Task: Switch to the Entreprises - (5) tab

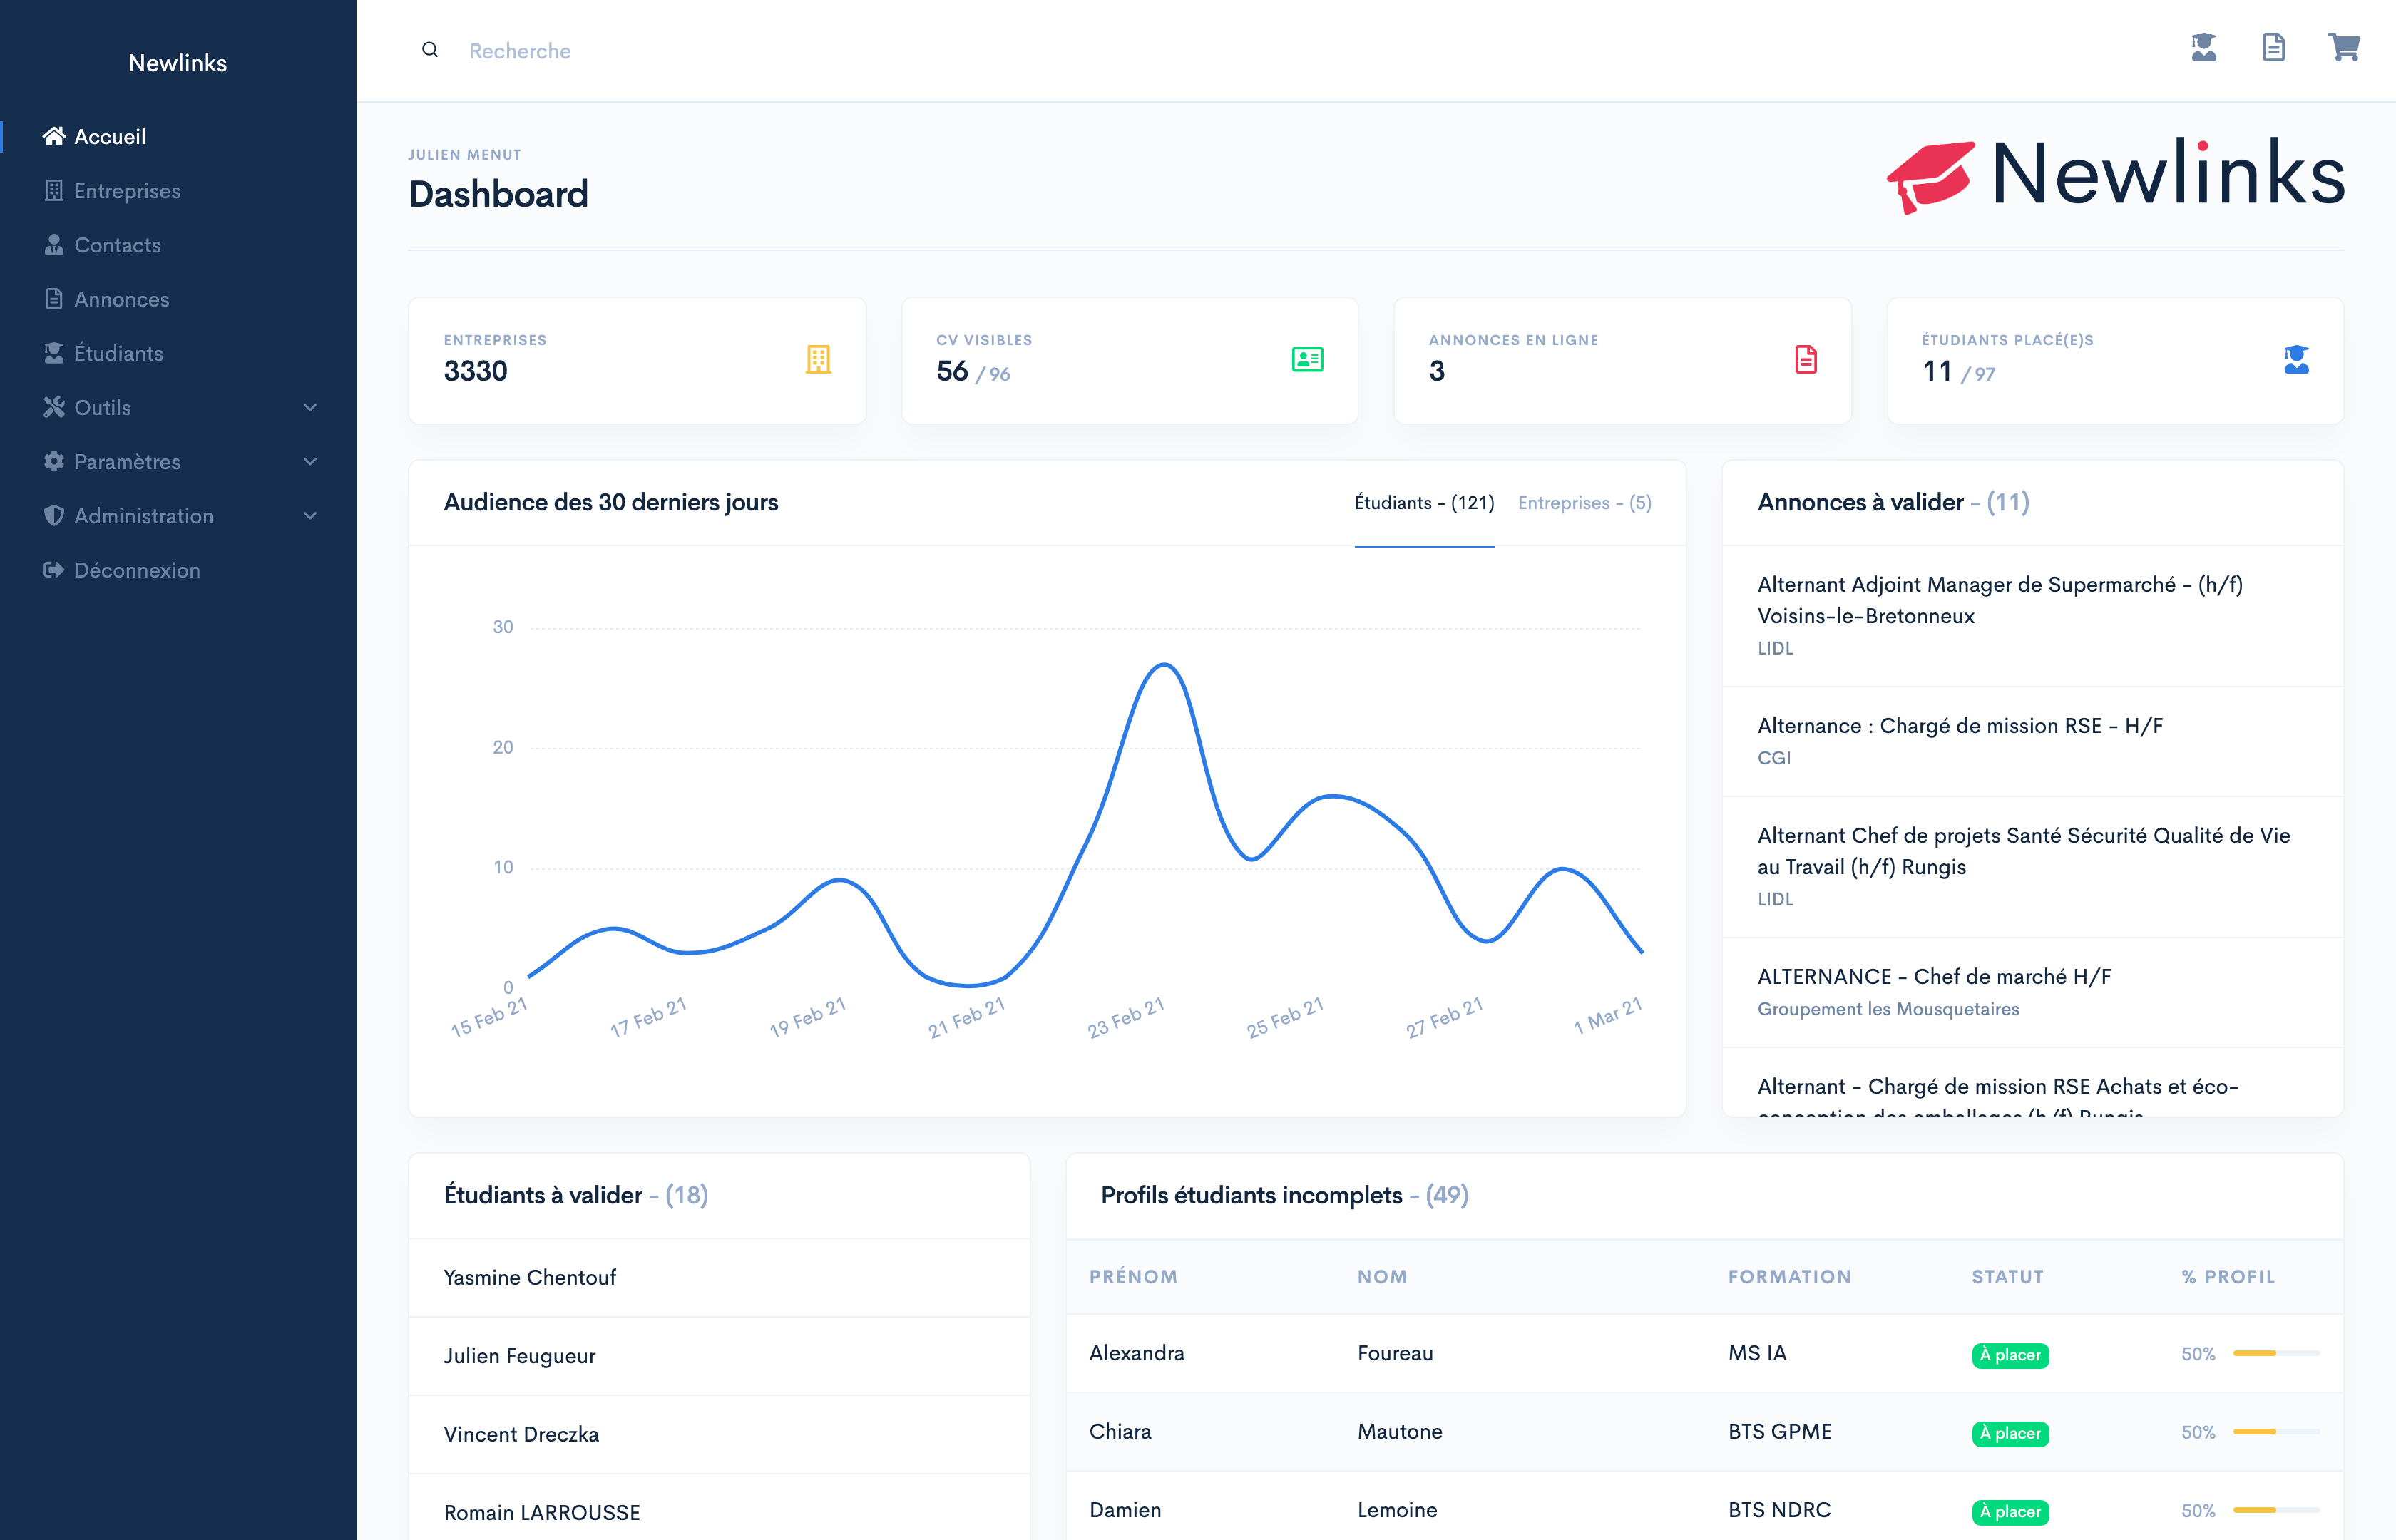Action: pyautogui.click(x=1584, y=503)
